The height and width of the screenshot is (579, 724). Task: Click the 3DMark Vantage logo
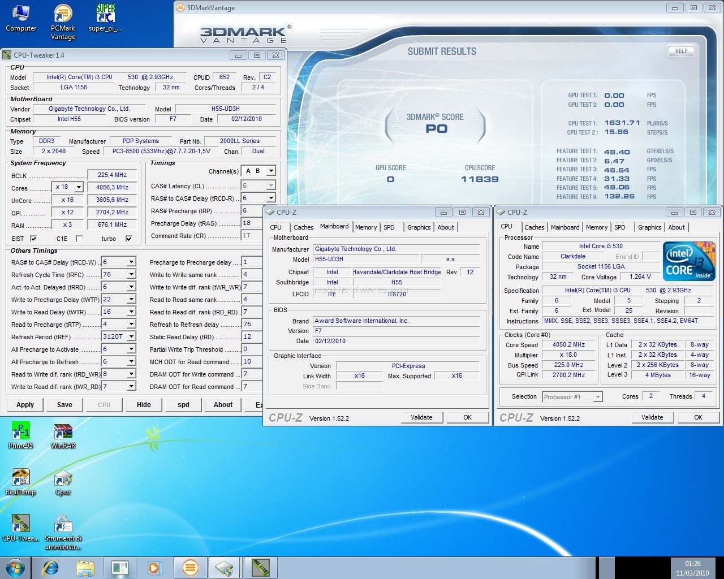click(x=245, y=34)
